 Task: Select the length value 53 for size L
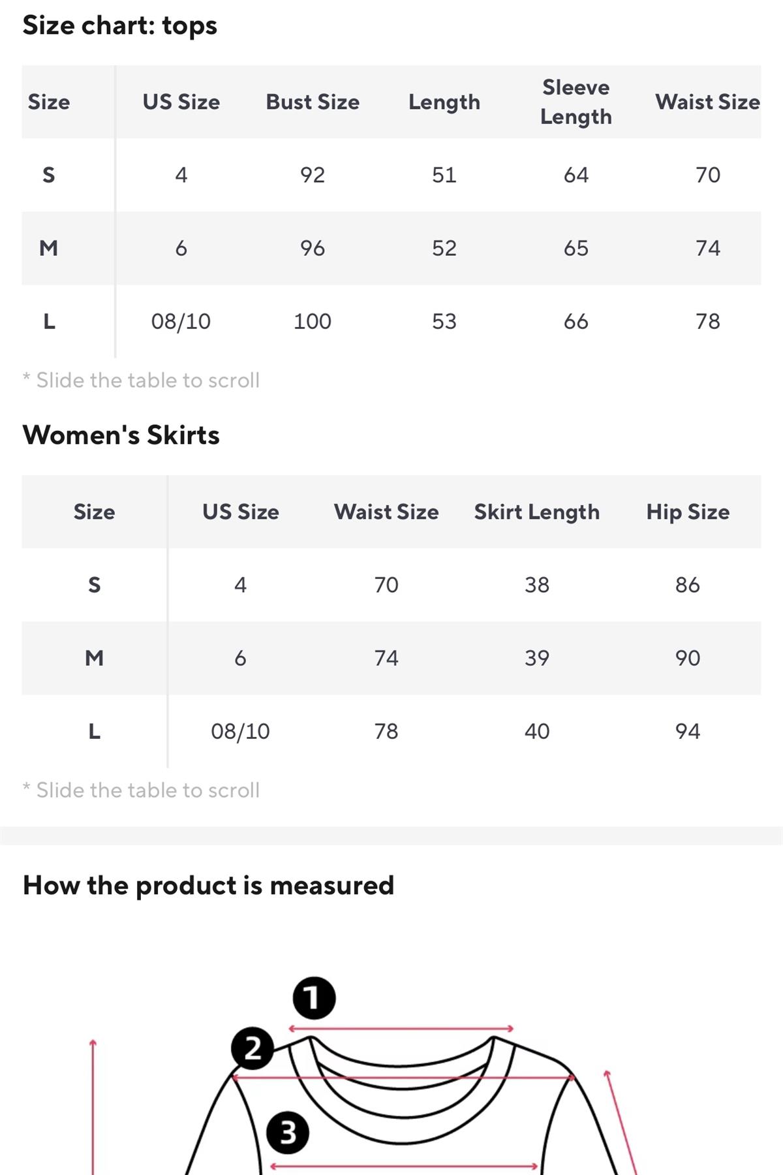pos(444,321)
